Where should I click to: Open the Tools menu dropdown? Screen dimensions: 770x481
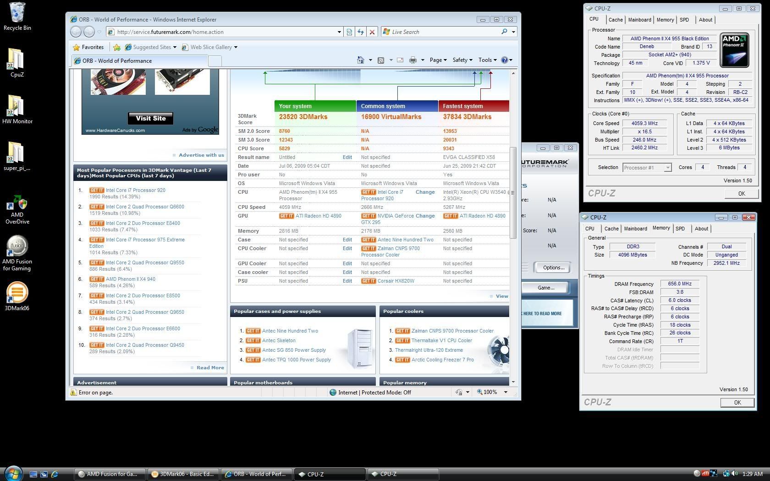pyautogui.click(x=487, y=60)
